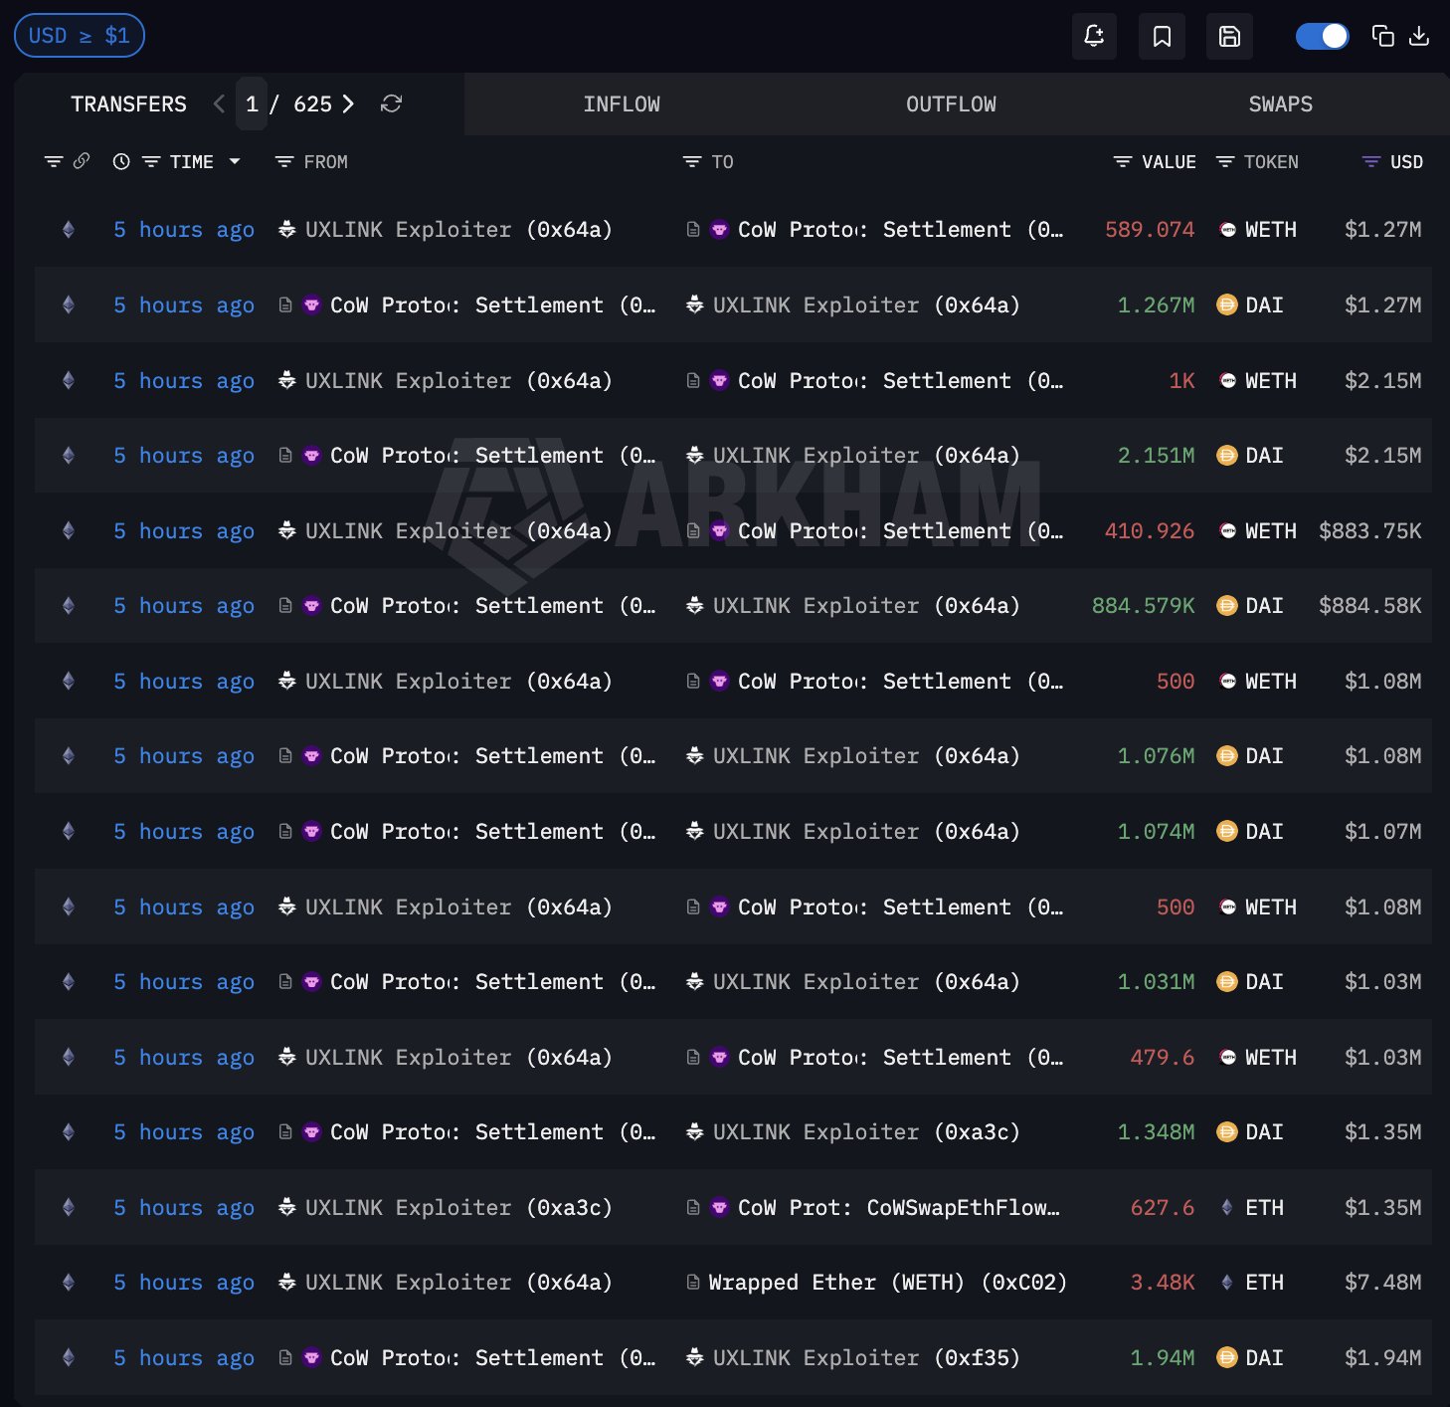Filter by the FROM column

pyautogui.click(x=311, y=162)
